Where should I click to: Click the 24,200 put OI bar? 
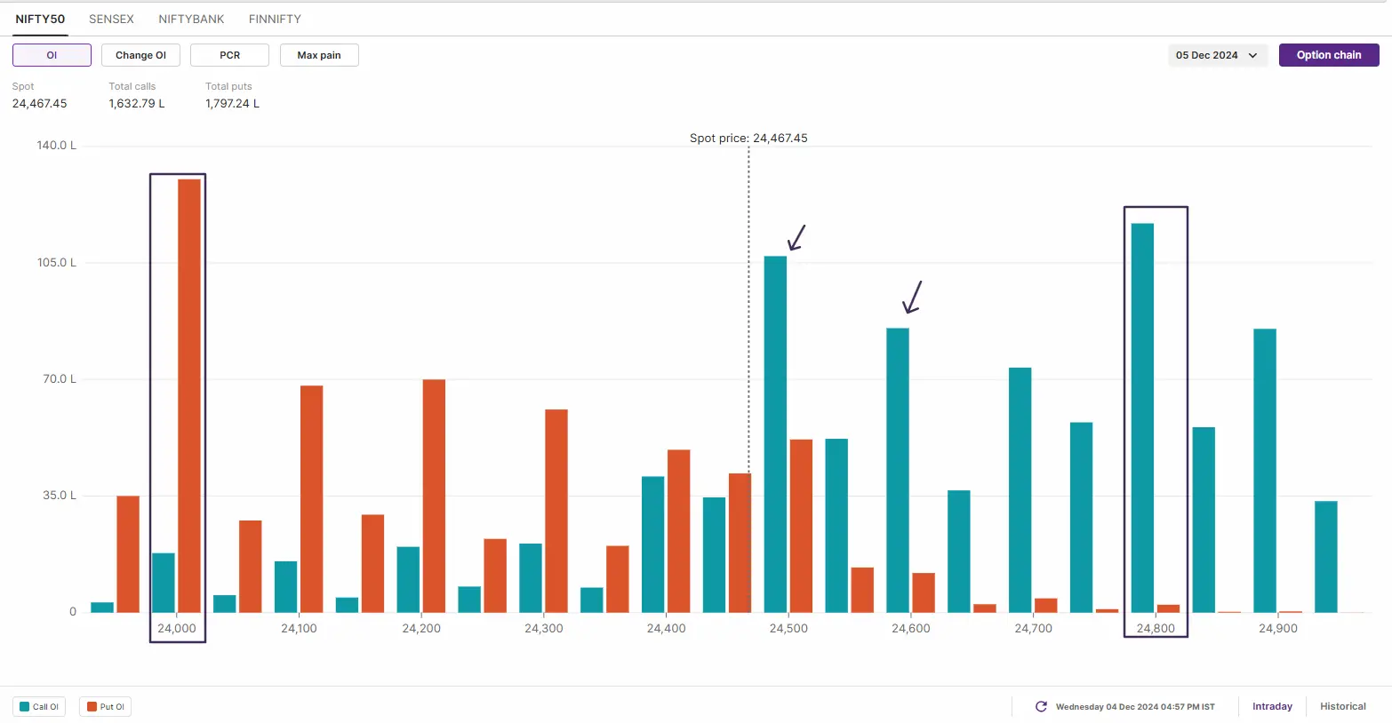coord(434,497)
